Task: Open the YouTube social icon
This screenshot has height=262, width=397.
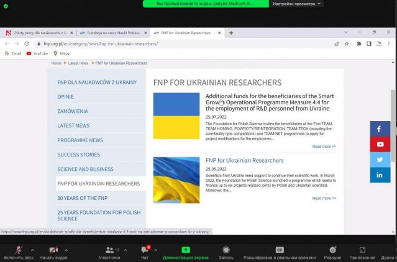Action: (380, 144)
